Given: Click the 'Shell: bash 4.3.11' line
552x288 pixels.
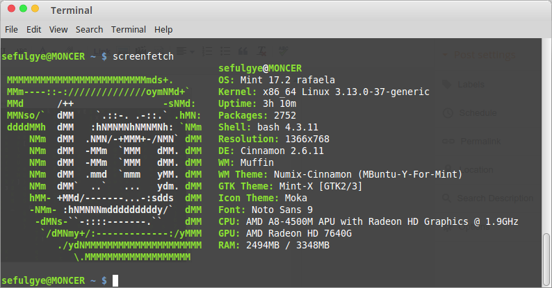Looking at the screenshot, I should pyautogui.click(x=268, y=127).
